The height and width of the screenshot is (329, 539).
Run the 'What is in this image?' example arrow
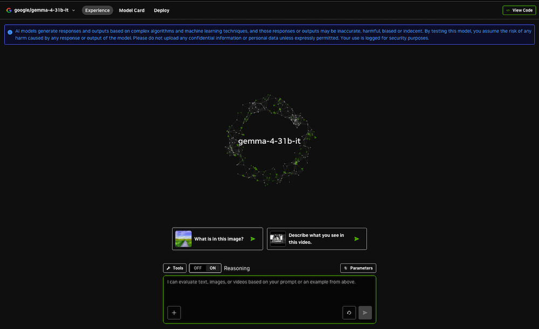[253, 239]
